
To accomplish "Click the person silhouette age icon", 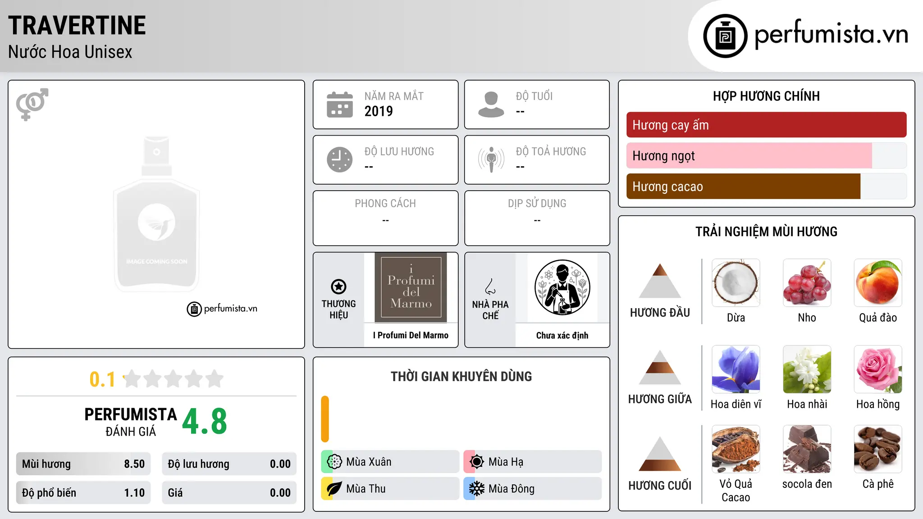I will pos(491,105).
